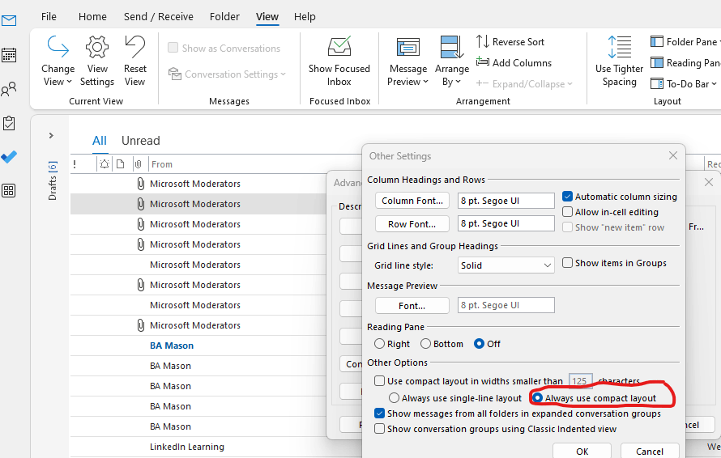Click the Drafts [6] folder label
Image resolution: width=721 pixels, height=458 pixels.
[x=52, y=180]
